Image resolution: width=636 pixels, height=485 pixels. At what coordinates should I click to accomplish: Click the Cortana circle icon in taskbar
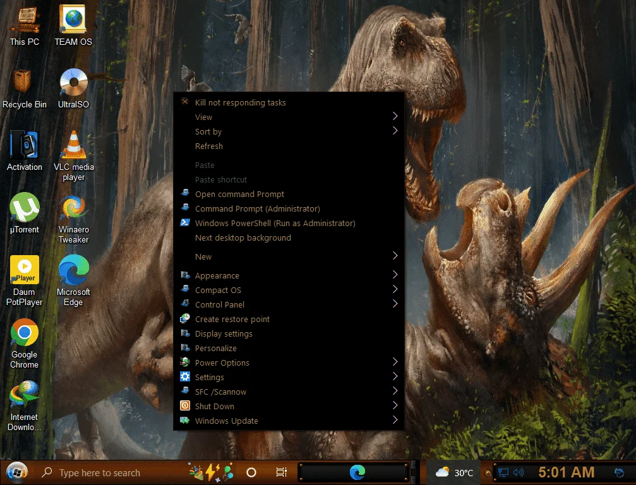pos(251,472)
